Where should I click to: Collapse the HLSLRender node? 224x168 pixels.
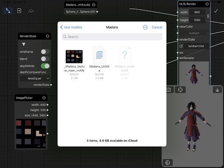click(x=207, y=4)
